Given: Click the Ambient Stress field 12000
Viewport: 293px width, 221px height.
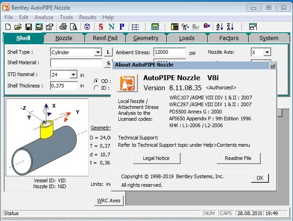Looking at the screenshot, I should [170, 52].
